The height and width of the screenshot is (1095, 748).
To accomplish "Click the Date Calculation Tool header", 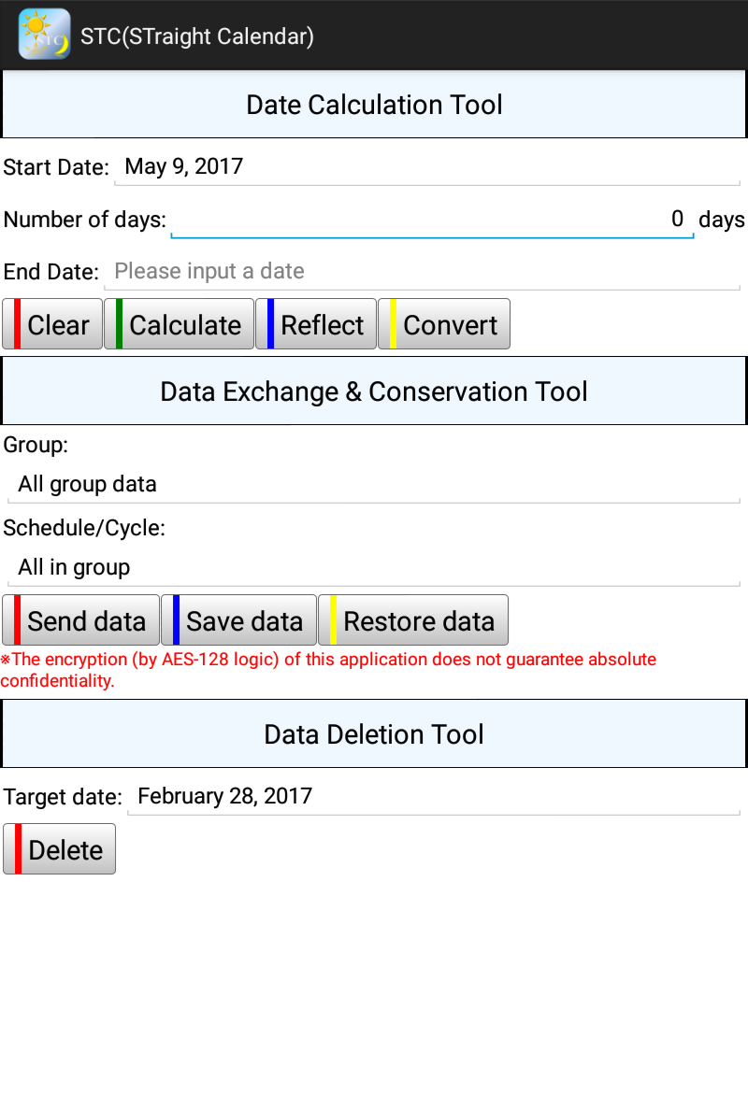I will [374, 105].
